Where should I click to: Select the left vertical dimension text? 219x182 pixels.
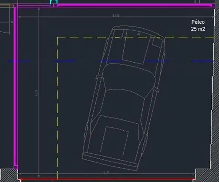(x=36, y=95)
